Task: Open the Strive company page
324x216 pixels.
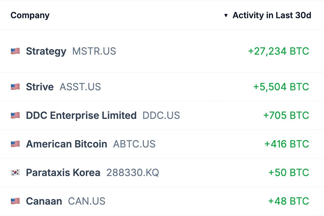Action: tap(40, 87)
